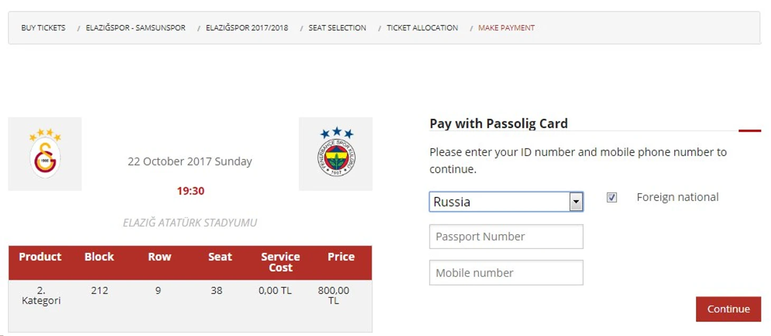The height and width of the screenshot is (336, 771).
Task: Click the Fenerbahçe team logo
Action: tap(336, 154)
